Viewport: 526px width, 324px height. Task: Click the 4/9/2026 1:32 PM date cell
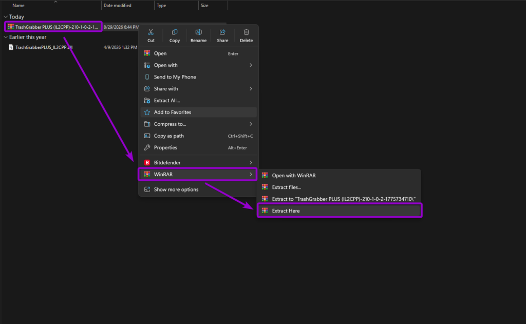120,47
